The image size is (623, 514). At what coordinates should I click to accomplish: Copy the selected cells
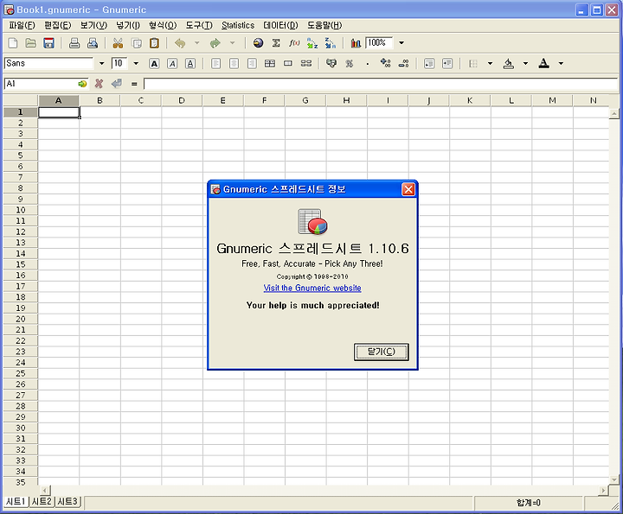pyautogui.click(x=137, y=43)
